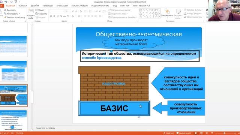This screenshot has height=135, width=240.
Task: Open Эффекты фигуры shape effects
Action: (193, 17)
